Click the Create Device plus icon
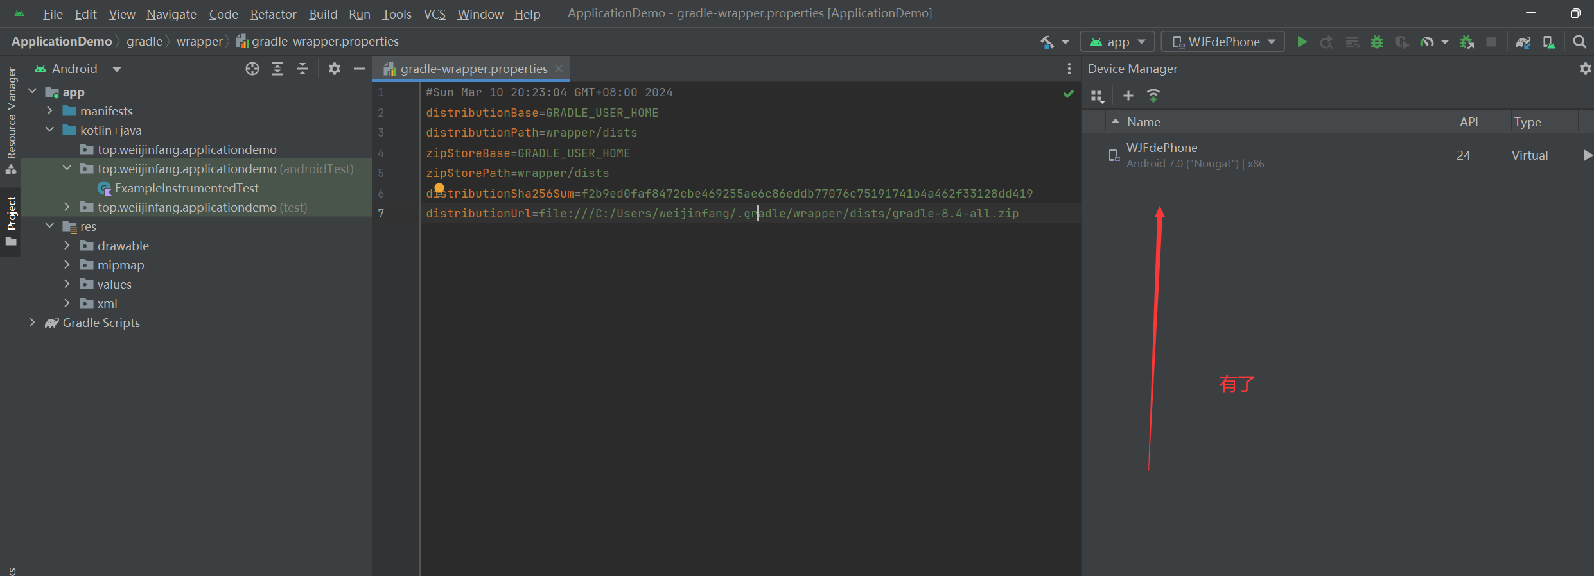This screenshot has height=576, width=1594. (x=1128, y=96)
